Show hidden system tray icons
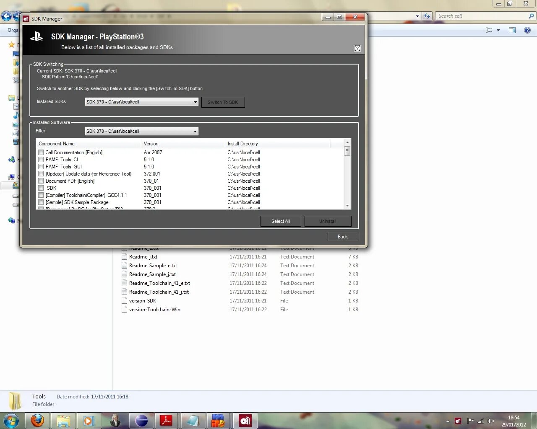537x429 pixels. (448, 421)
